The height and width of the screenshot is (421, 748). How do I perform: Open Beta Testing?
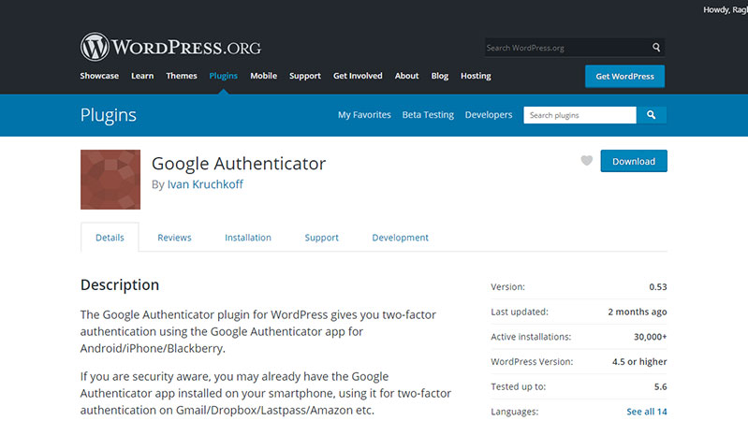tap(428, 115)
